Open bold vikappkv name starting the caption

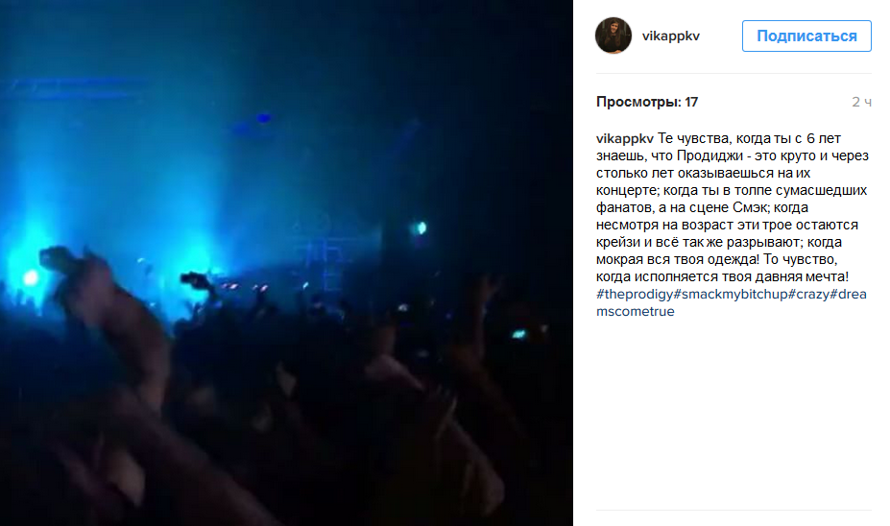click(625, 138)
